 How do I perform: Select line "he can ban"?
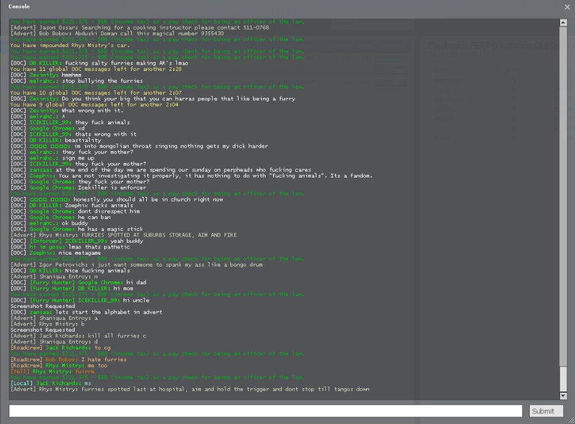pyautogui.click(x=60, y=217)
